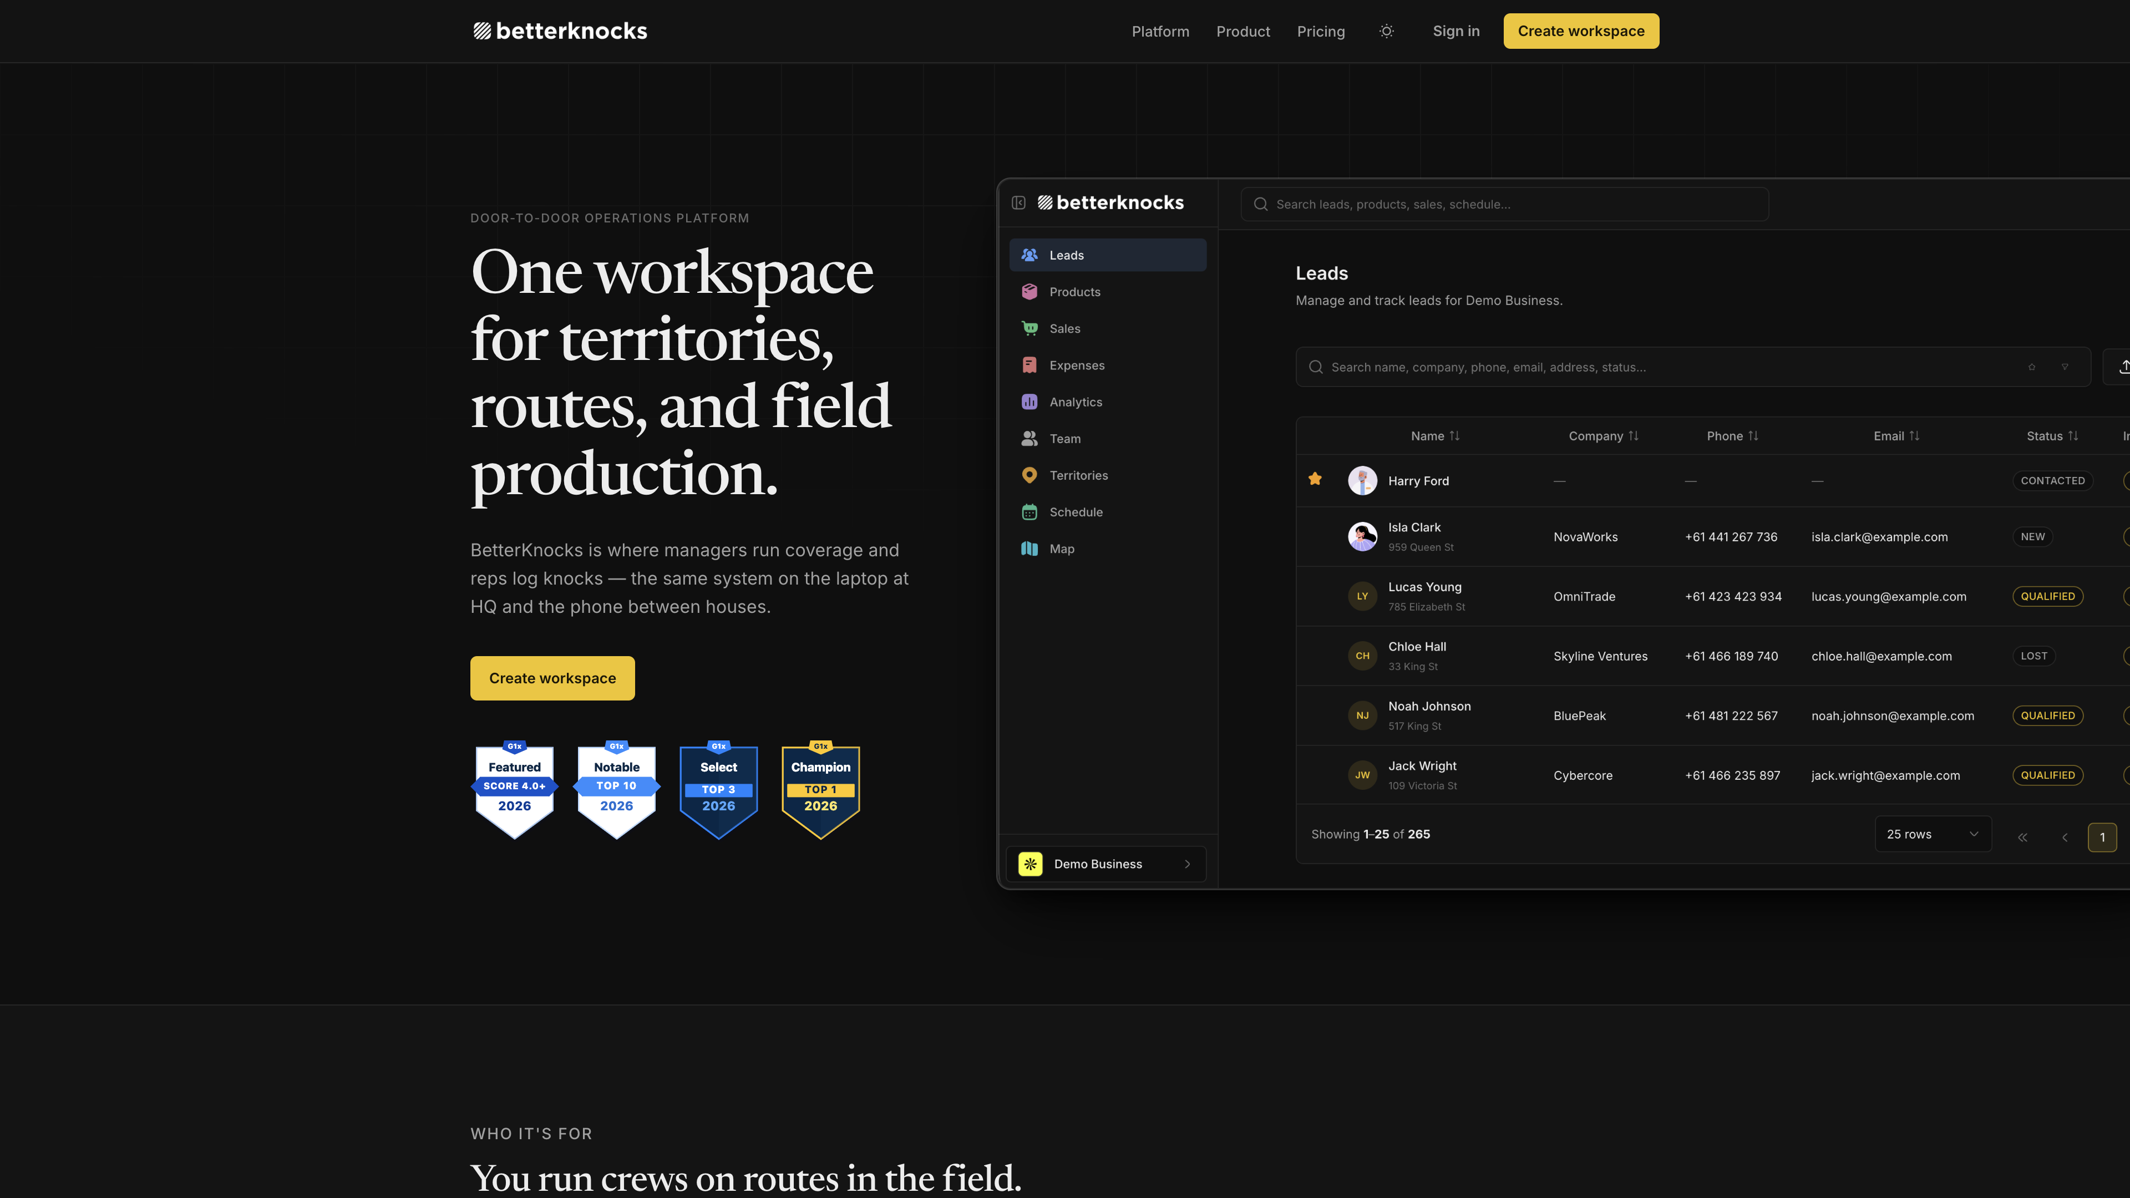Open Sales via its cart icon

pyautogui.click(x=1029, y=328)
